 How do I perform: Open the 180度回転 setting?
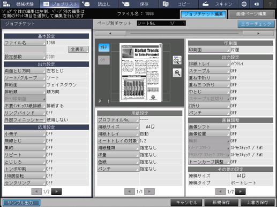click(25, 176)
